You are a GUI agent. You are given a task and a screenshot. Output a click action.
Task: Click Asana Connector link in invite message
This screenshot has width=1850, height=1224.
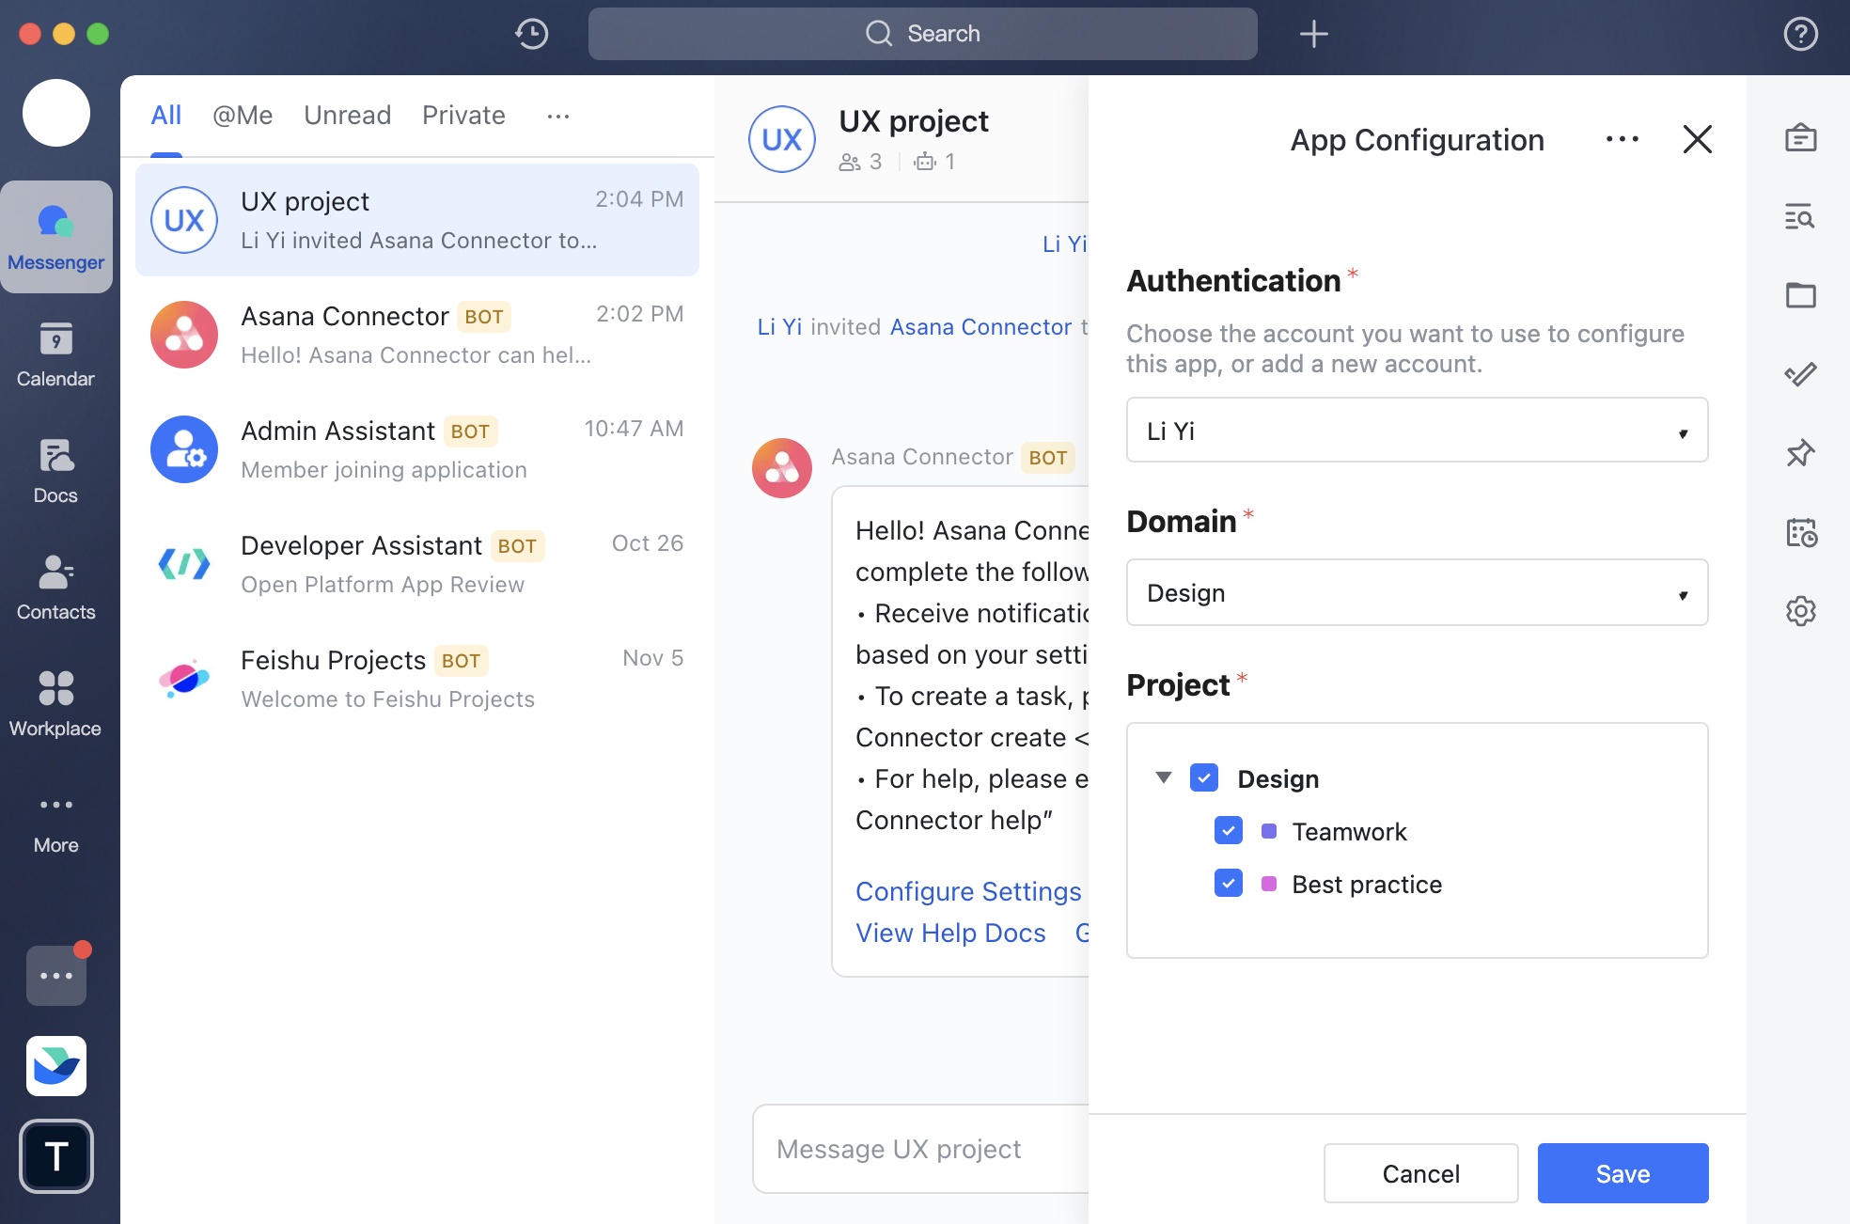pos(980,326)
